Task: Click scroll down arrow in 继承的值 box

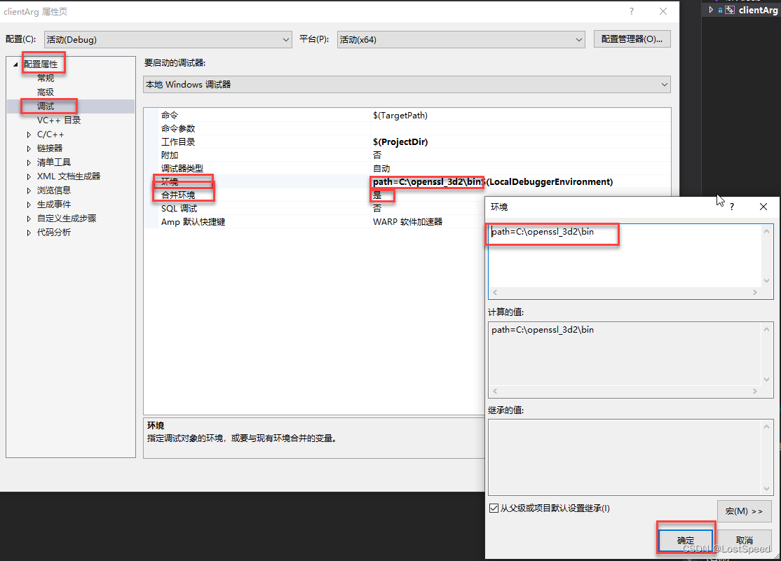Action: click(766, 489)
